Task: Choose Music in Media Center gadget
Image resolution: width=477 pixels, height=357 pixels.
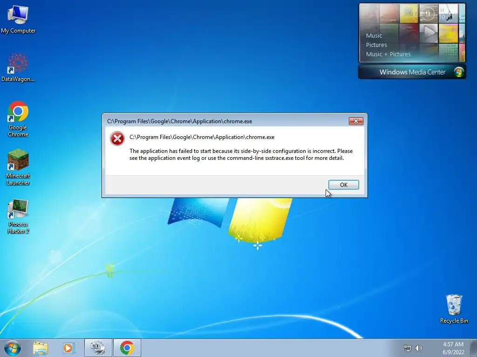Action: click(x=374, y=35)
